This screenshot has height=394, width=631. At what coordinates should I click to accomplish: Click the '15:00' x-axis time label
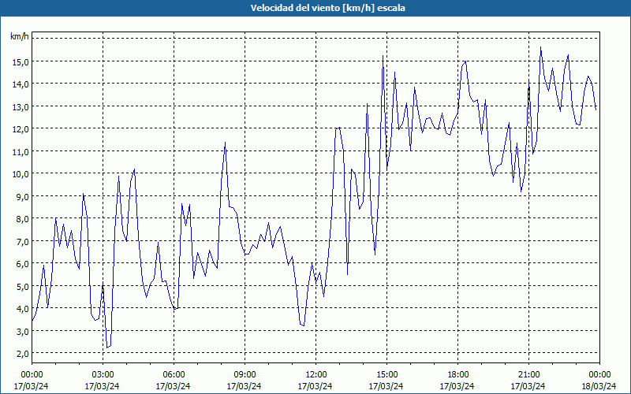pyautogui.click(x=386, y=375)
